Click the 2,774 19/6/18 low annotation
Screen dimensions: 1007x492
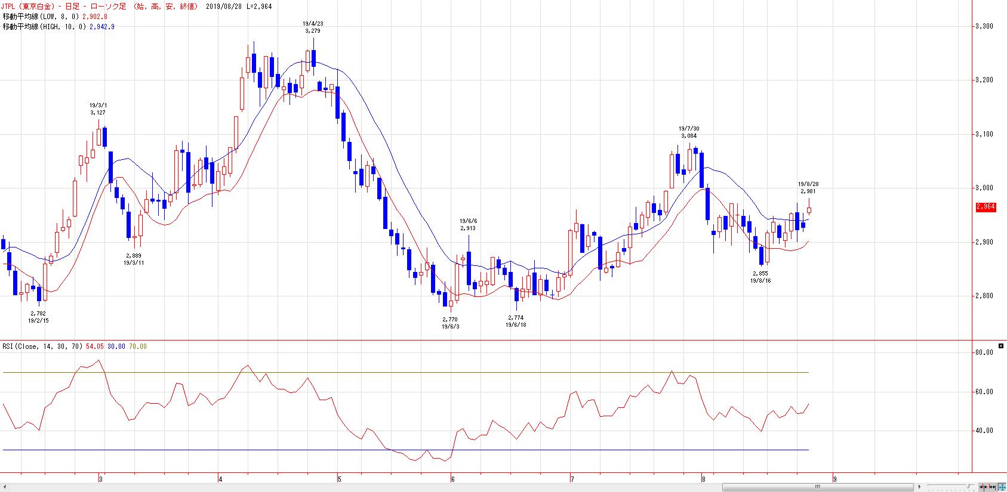[516, 321]
